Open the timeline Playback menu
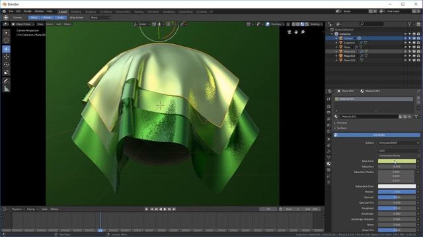 (x=18, y=209)
